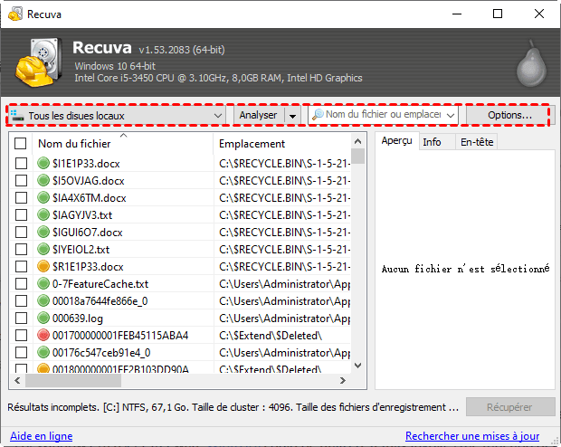Image resolution: width=561 pixels, height=447 pixels.
Task: Check the box for $IA4X6TM.docx
Action: [x=21, y=197]
